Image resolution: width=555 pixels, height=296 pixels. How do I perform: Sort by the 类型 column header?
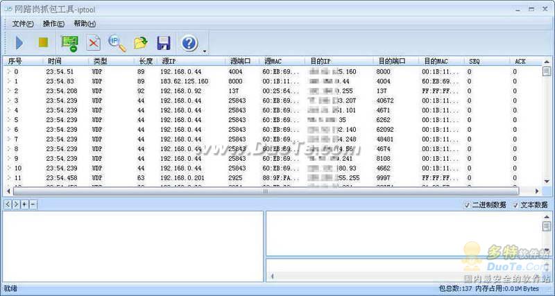pyautogui.click(x=112, y=62)
